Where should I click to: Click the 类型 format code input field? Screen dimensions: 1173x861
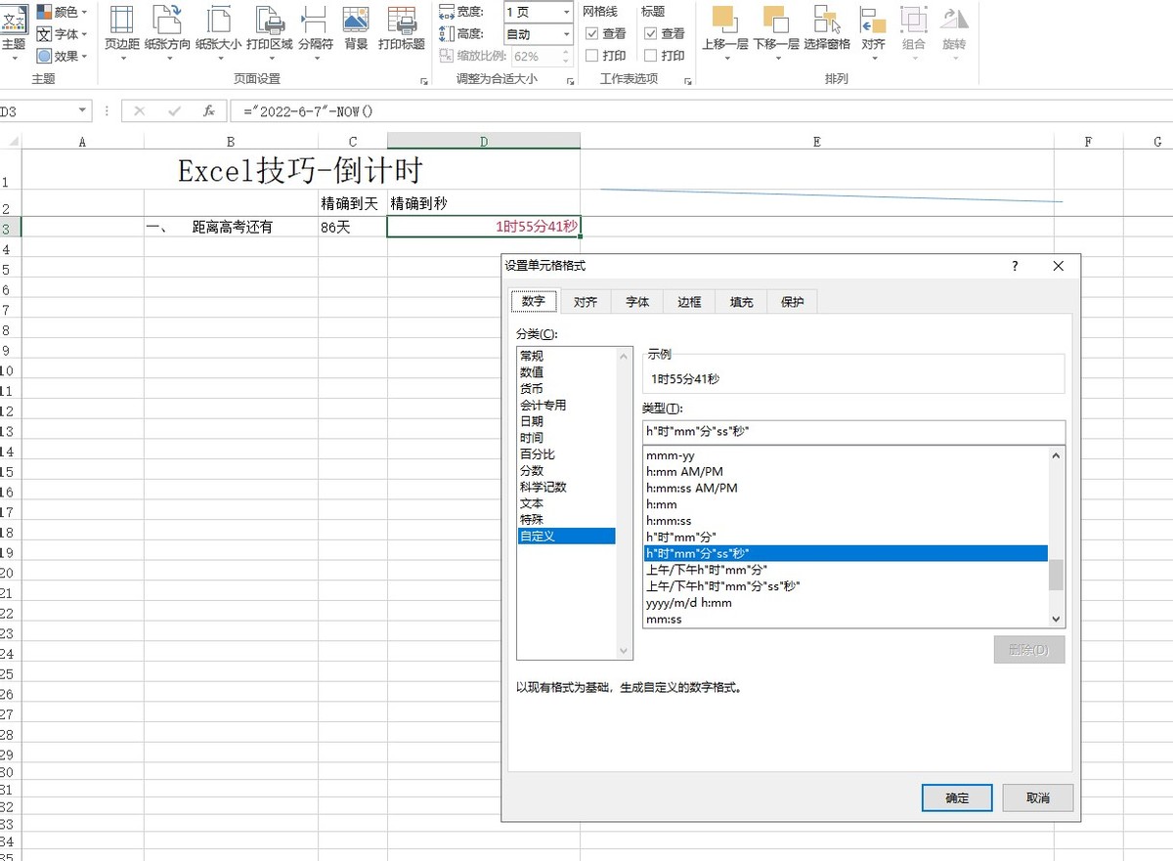(x=853, y=431)
